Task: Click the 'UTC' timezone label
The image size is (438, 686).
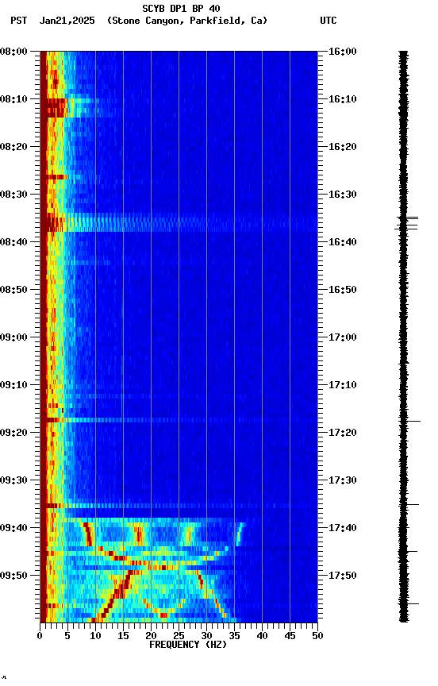Action: [328, 21]
